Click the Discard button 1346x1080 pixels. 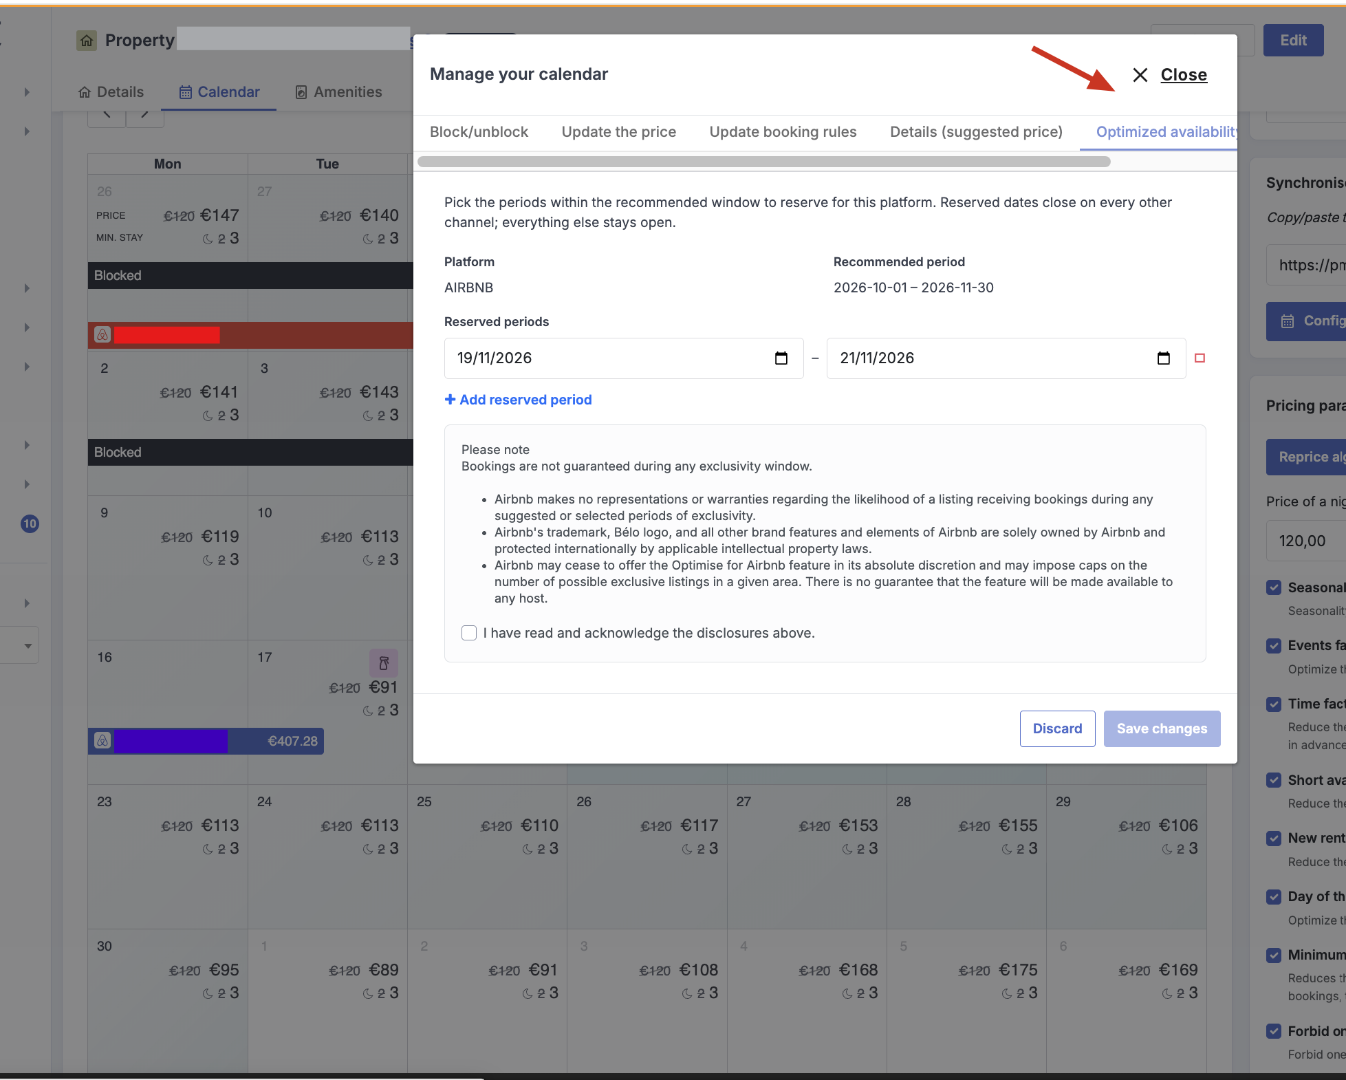(x=1057, y=728)
